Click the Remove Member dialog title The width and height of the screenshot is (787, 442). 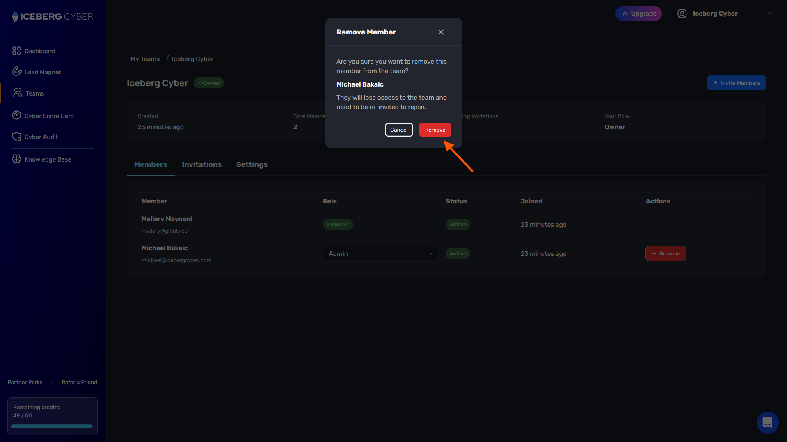pos(366,32)
